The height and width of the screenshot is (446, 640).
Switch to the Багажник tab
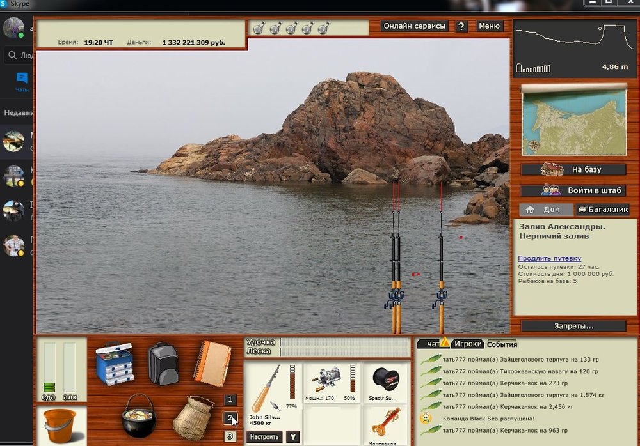click(x=602, y=210)
